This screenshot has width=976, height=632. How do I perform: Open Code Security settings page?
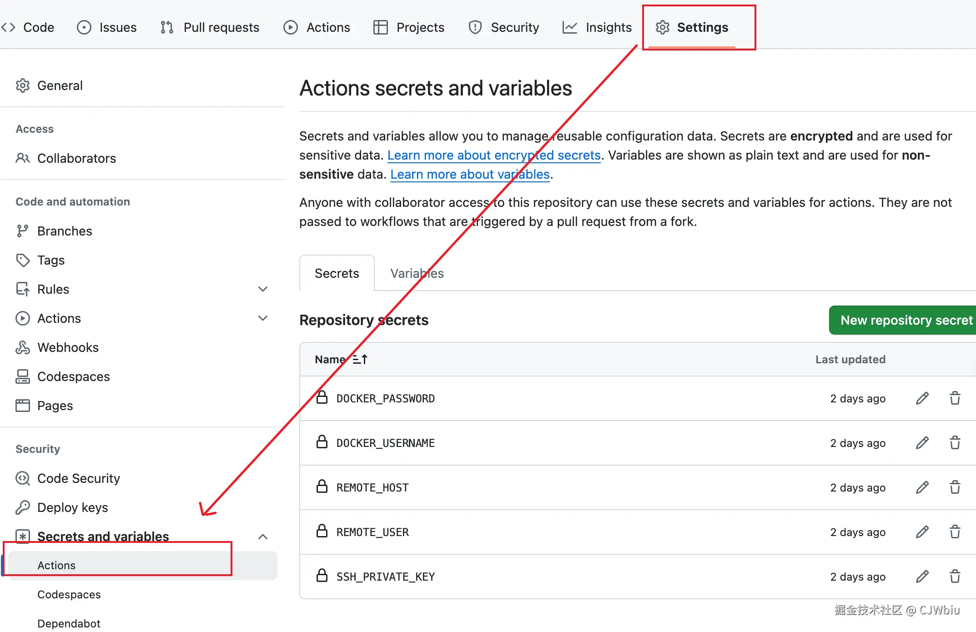tap(78, 478)
